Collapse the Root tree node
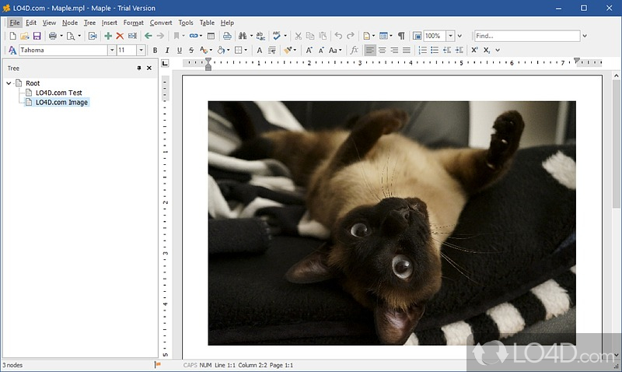 (x=9, y=82)
